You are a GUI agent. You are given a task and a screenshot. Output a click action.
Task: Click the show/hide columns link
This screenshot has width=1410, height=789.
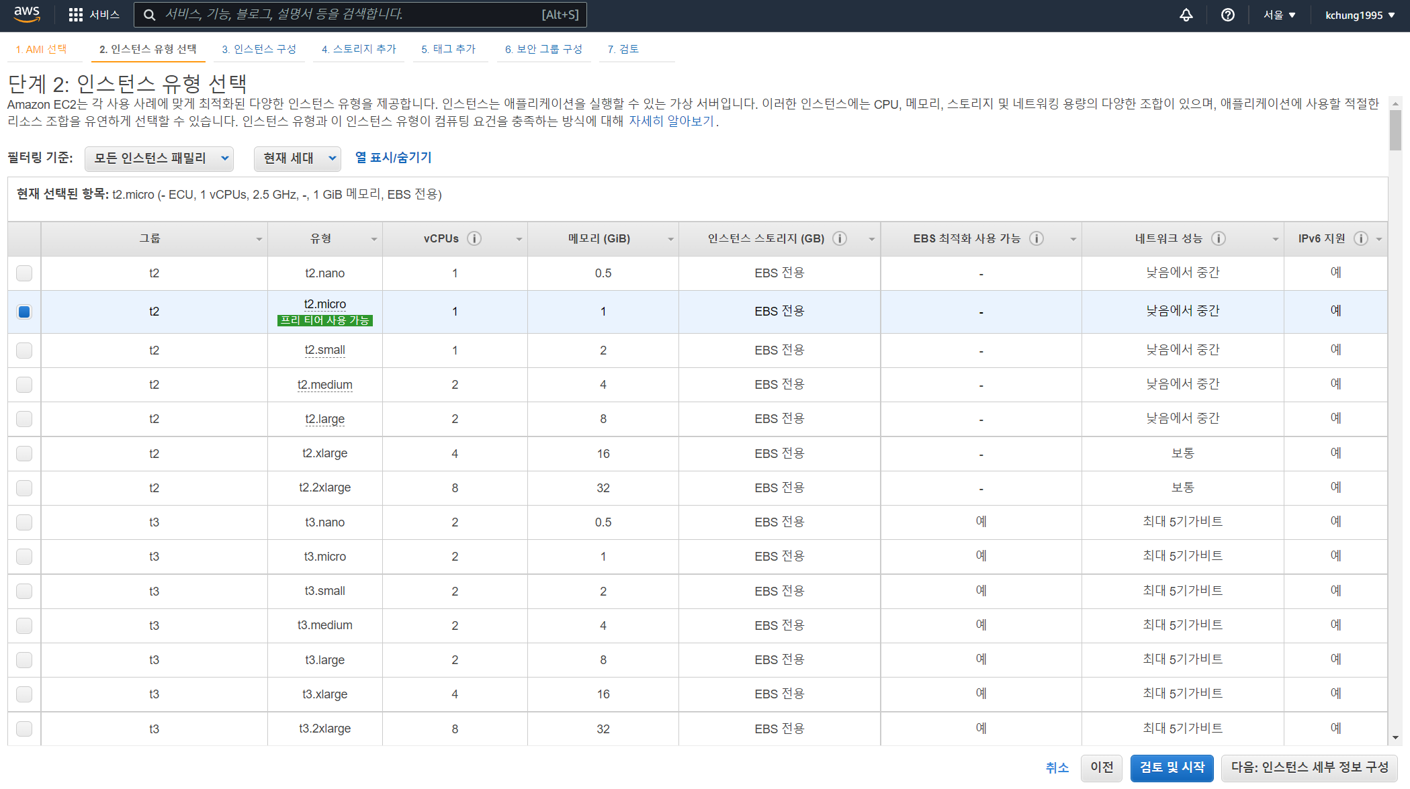click(x=393, y=157)
